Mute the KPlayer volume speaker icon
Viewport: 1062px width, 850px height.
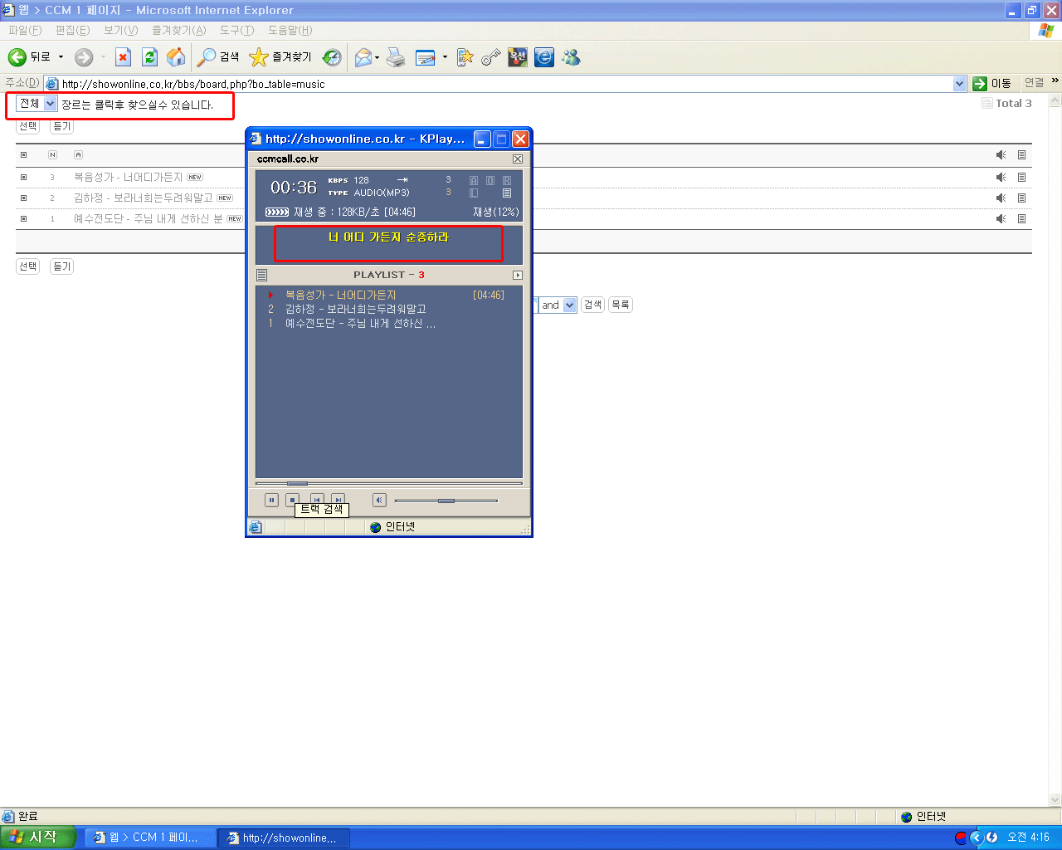[x=379, y=500]
